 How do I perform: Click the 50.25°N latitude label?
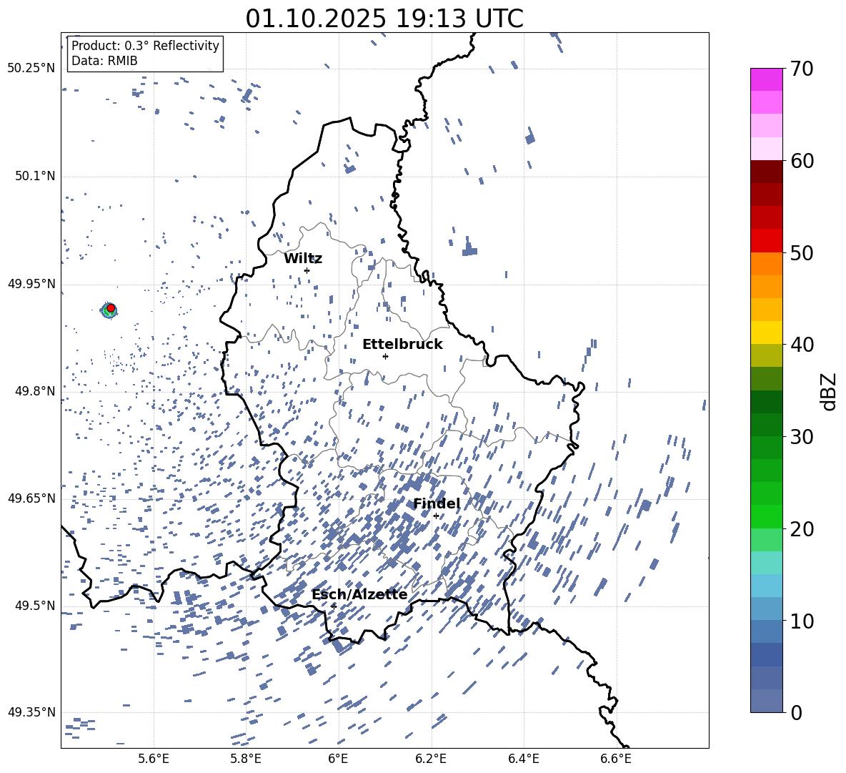click(x=31, y=69)
